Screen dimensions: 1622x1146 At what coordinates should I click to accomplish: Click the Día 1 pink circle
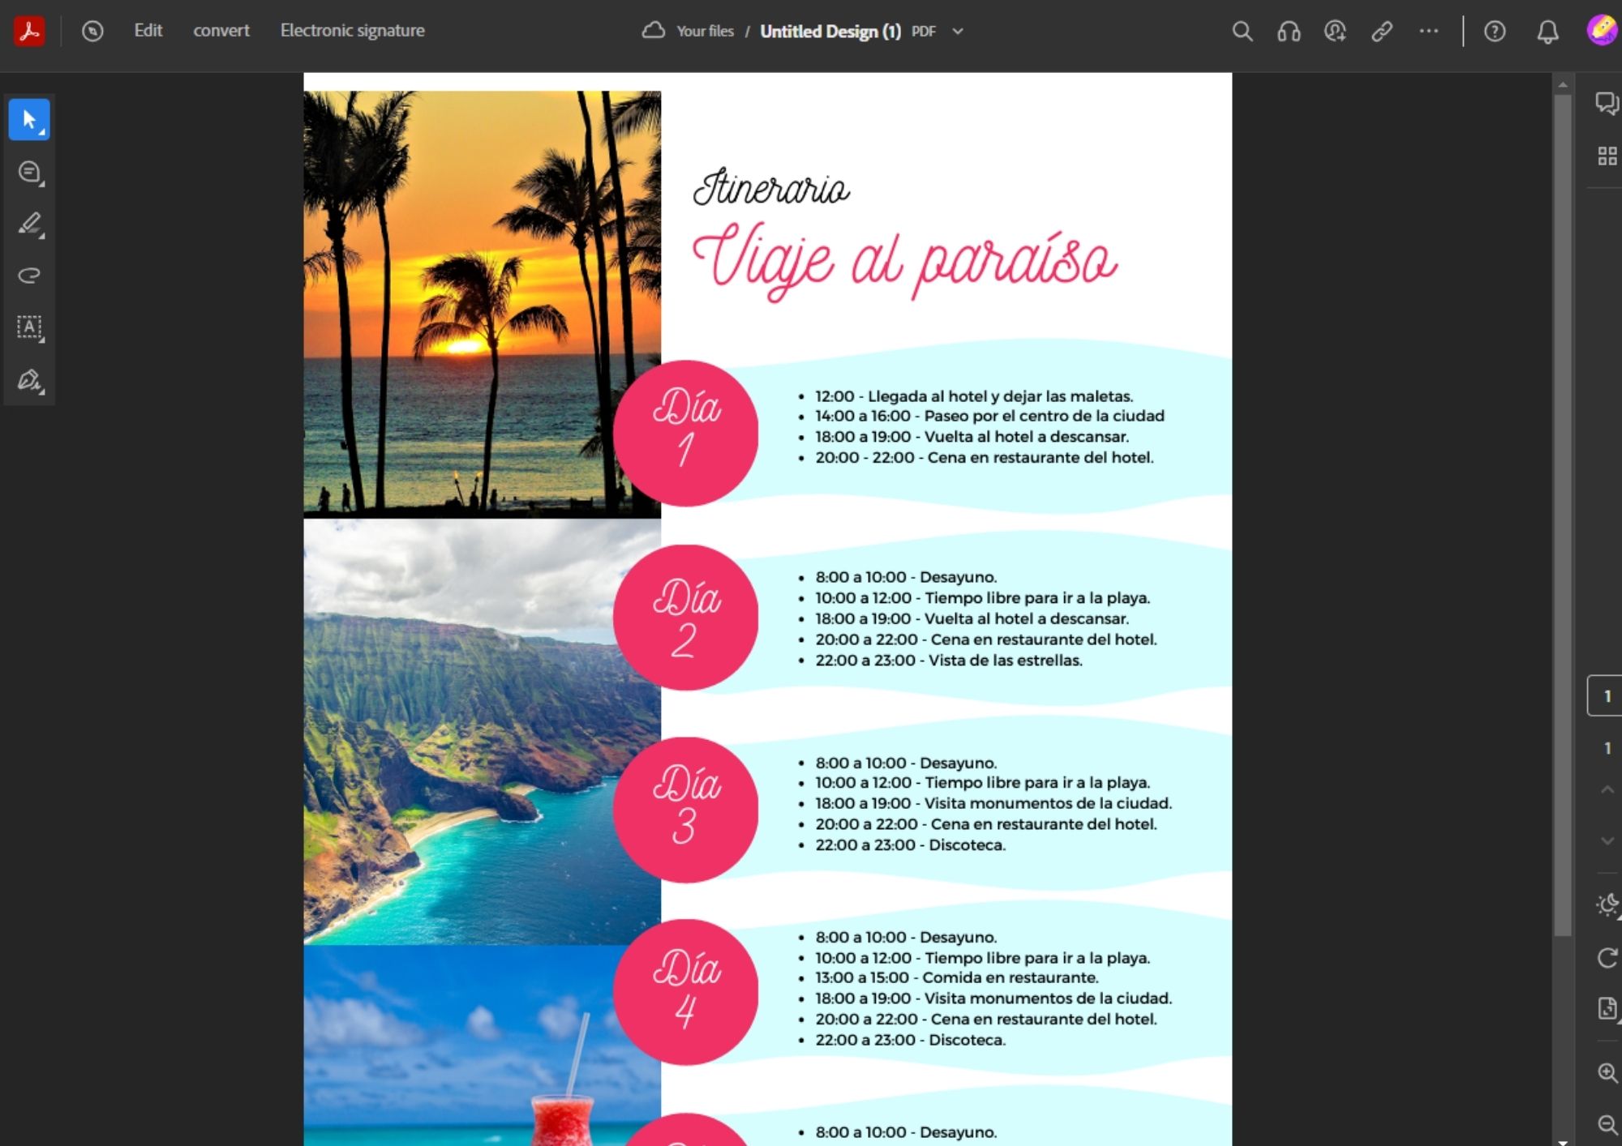[686, 433]
